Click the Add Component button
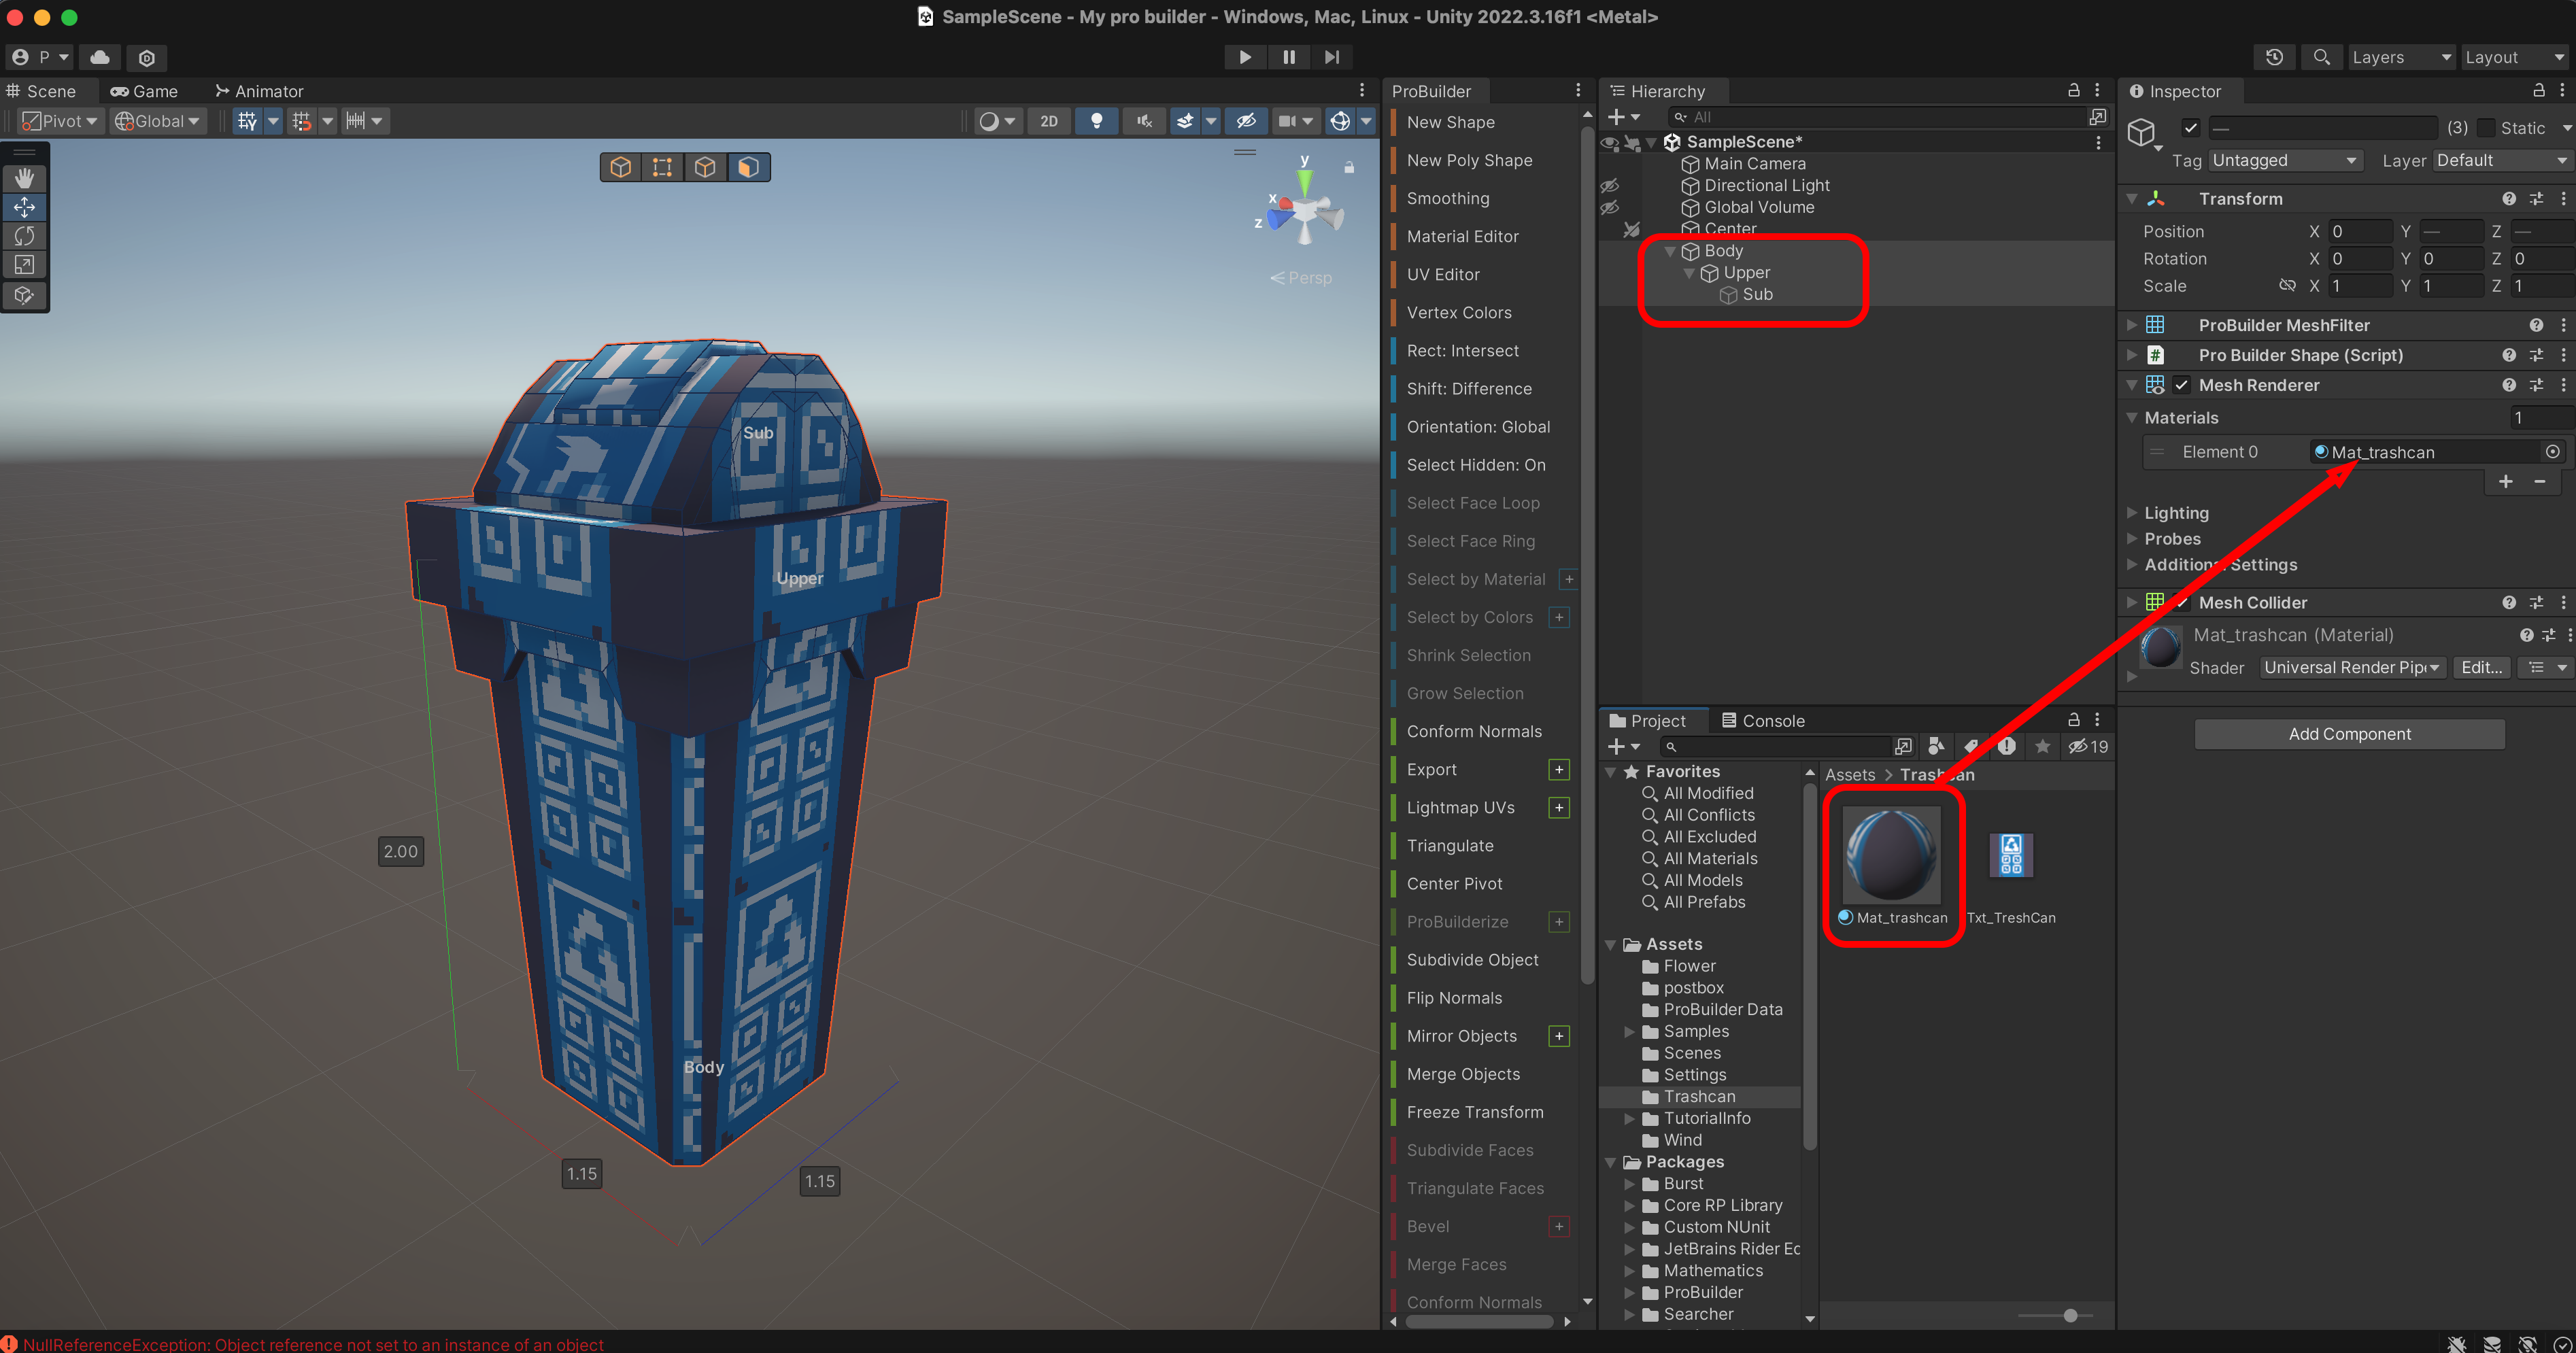Viewport: 2576px width, 1353px height. (x=2349, y=734)
